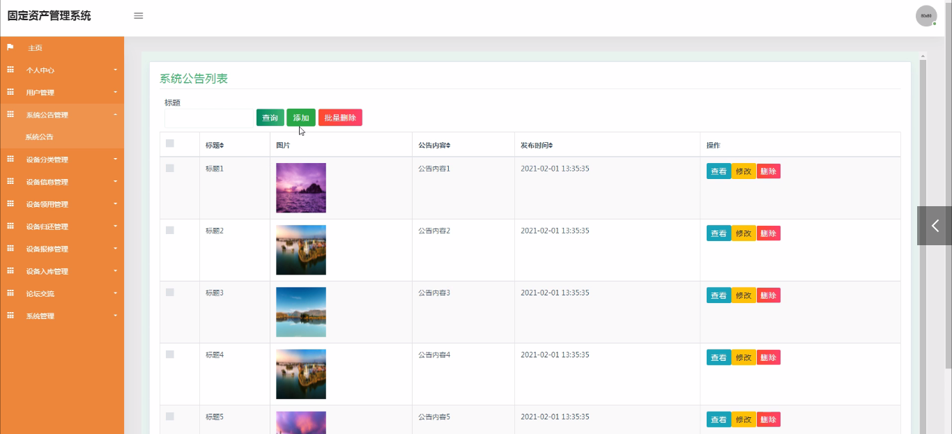This screenshot has height=434, width=952.
Task: Select 用户管理 menu label
Action: (x=40, y=93)
